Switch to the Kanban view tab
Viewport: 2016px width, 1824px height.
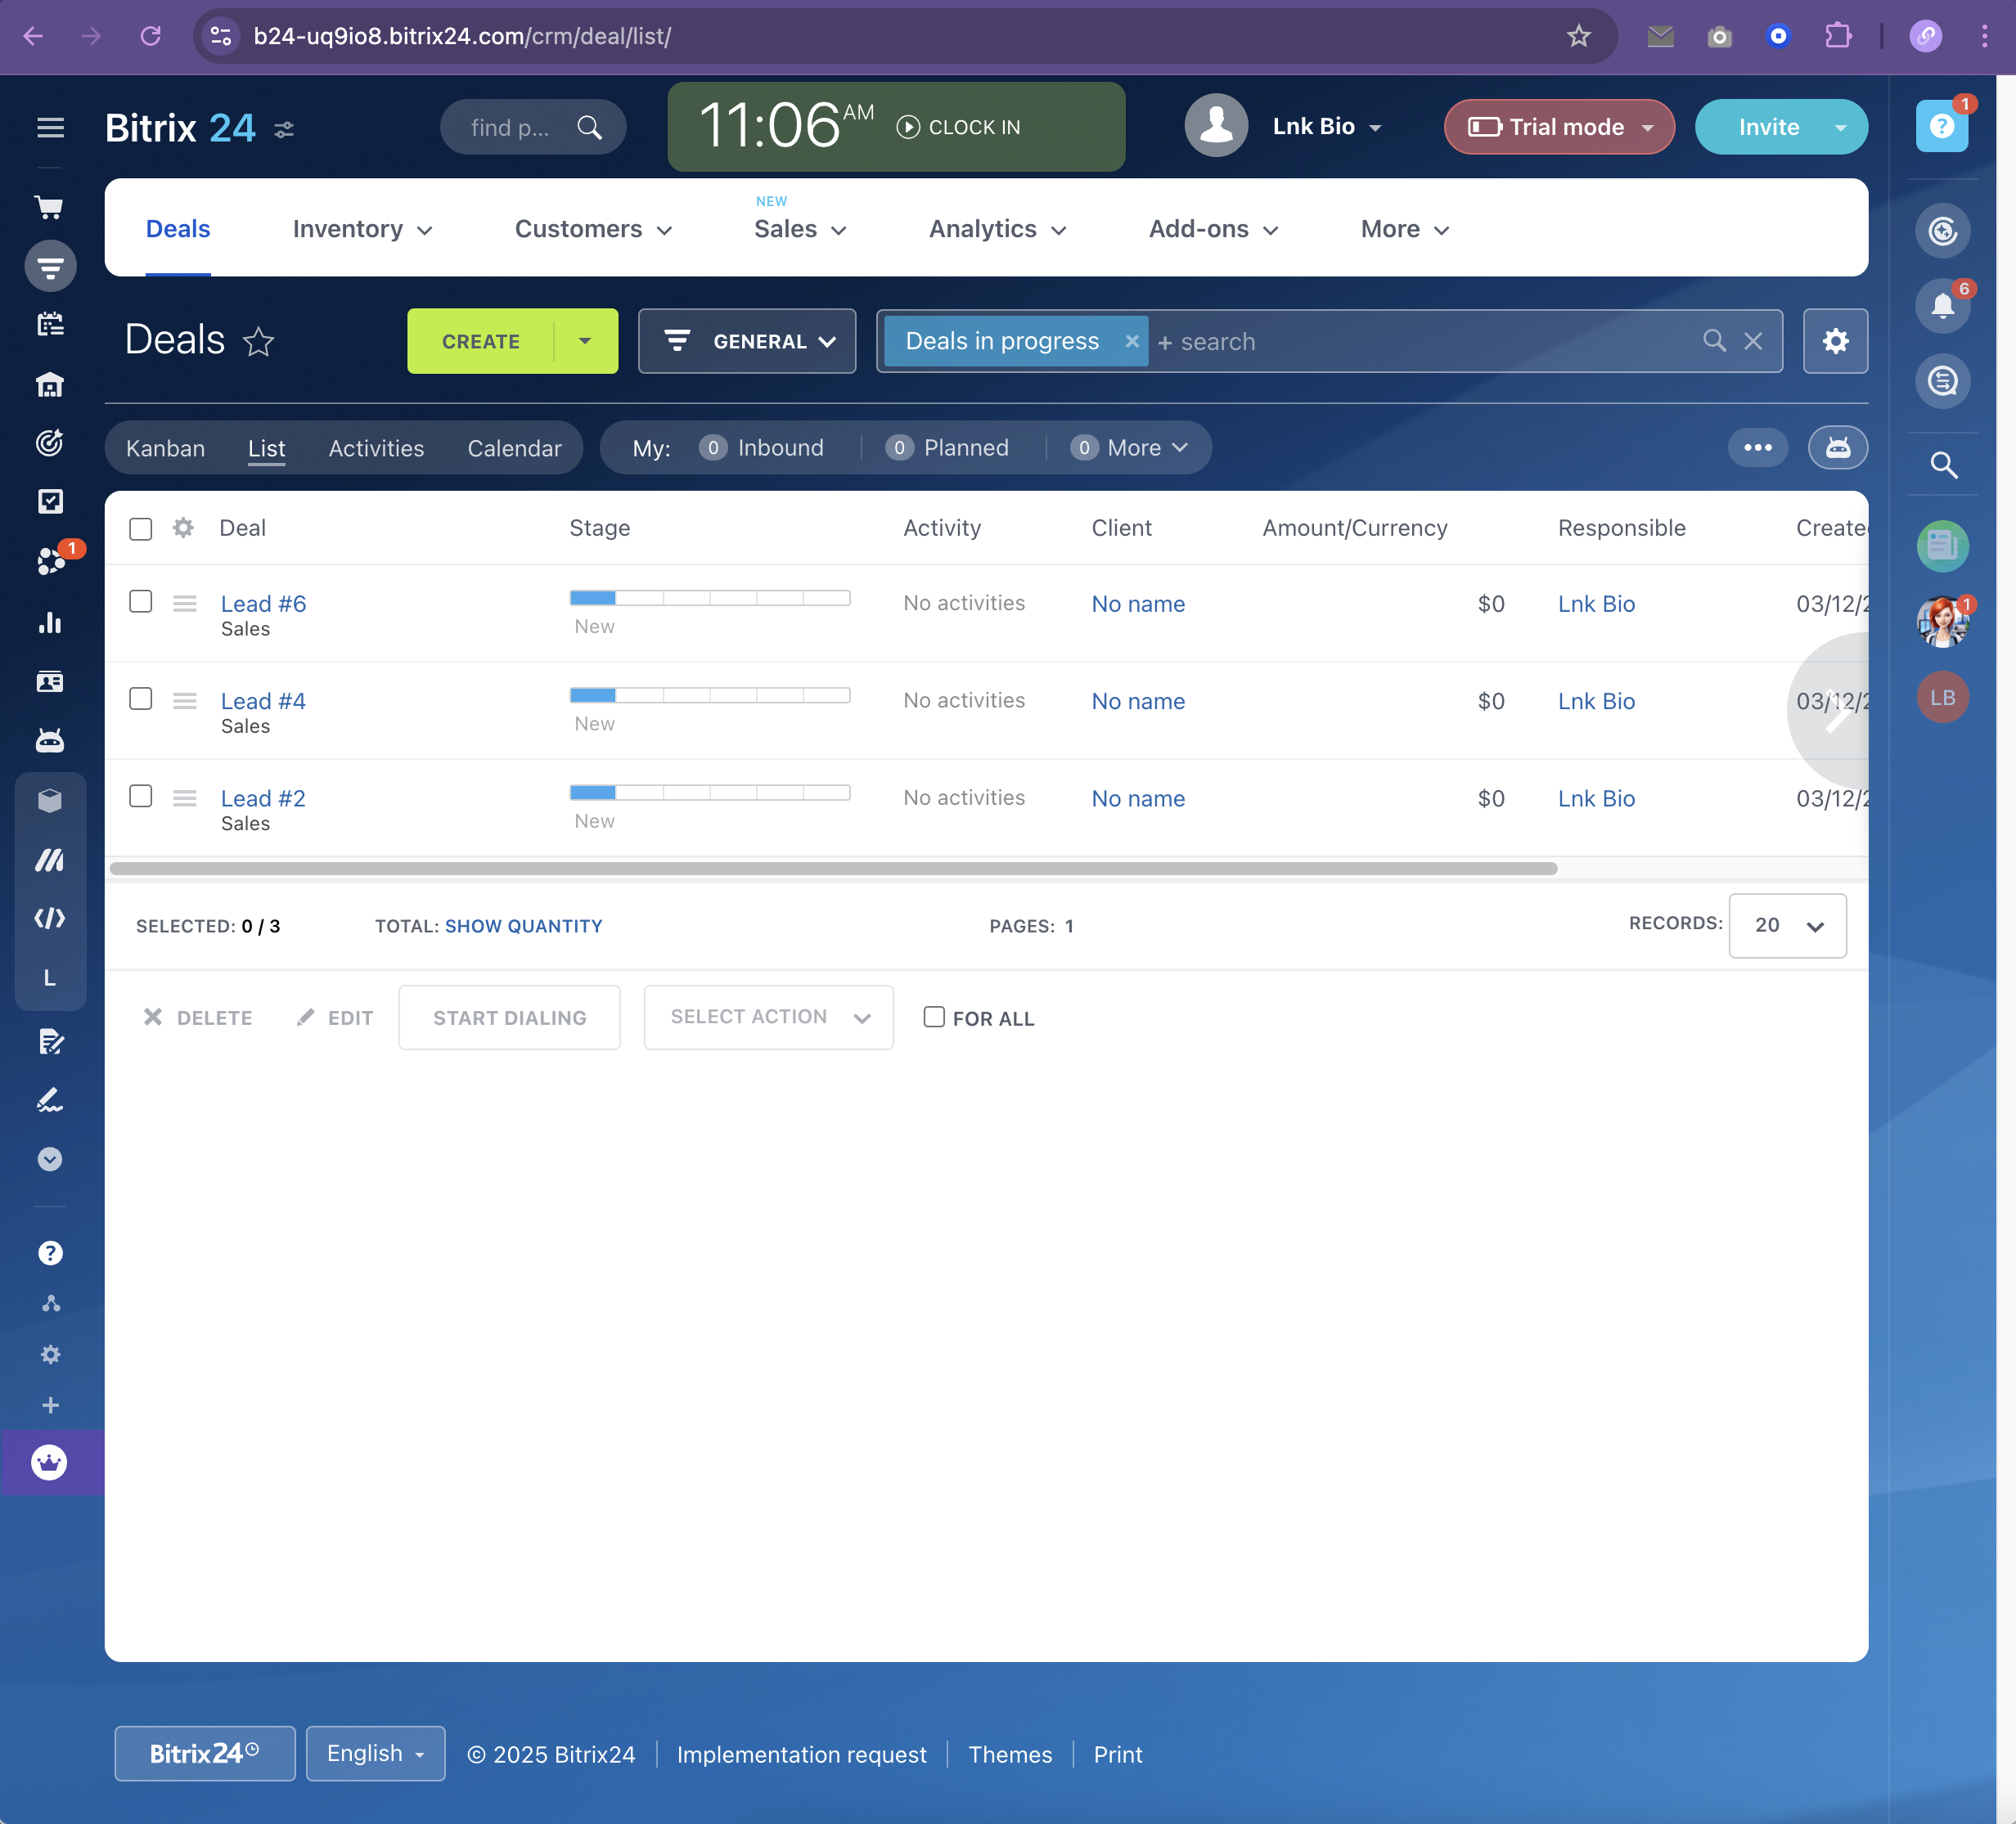[x=165, y=447]
